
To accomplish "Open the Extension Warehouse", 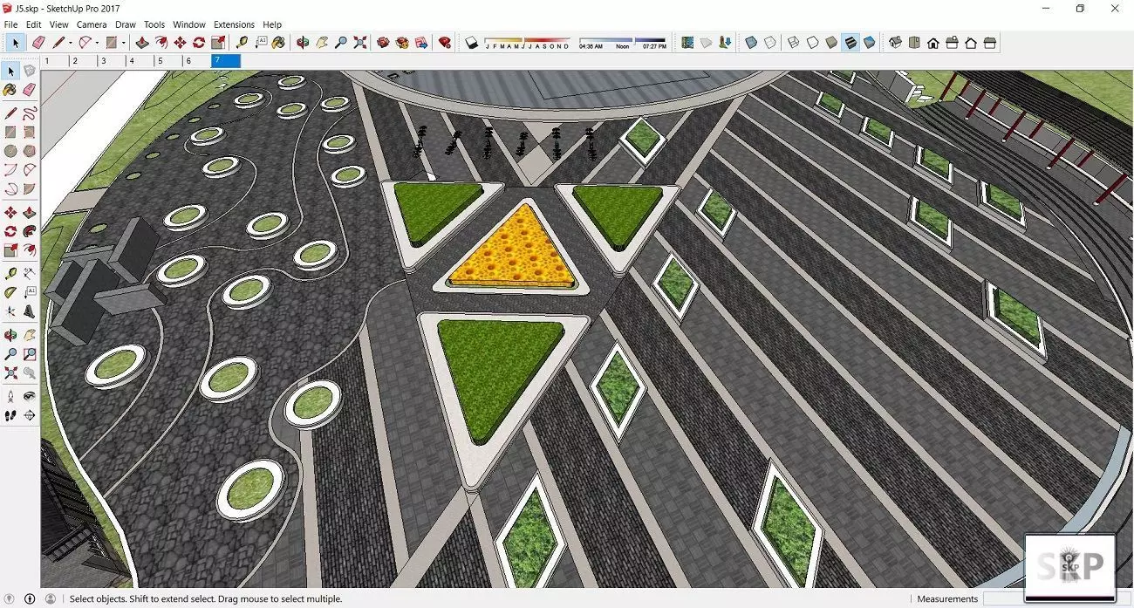I will coord(401,43).
